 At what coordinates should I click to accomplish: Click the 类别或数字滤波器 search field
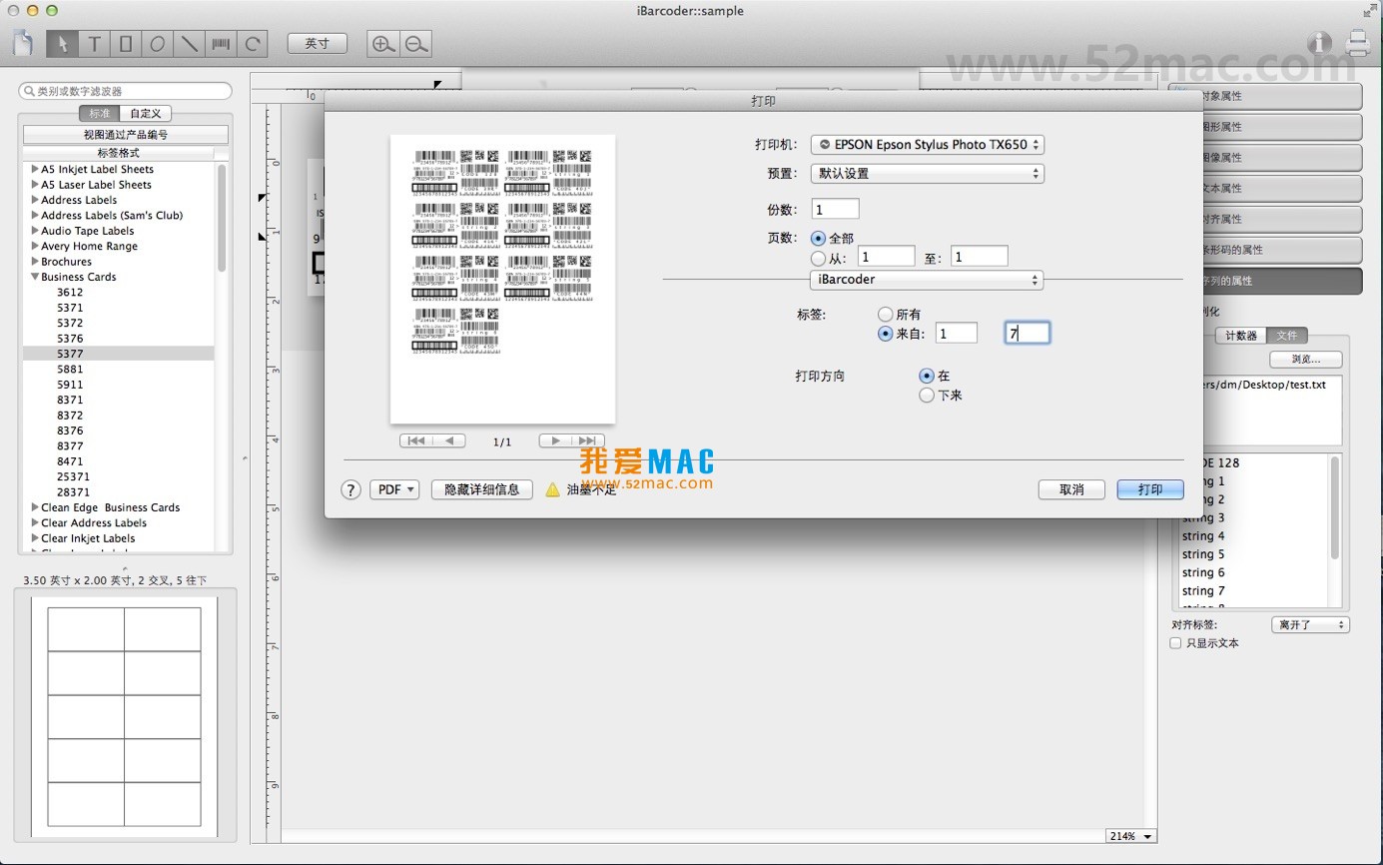pos(126,91)
